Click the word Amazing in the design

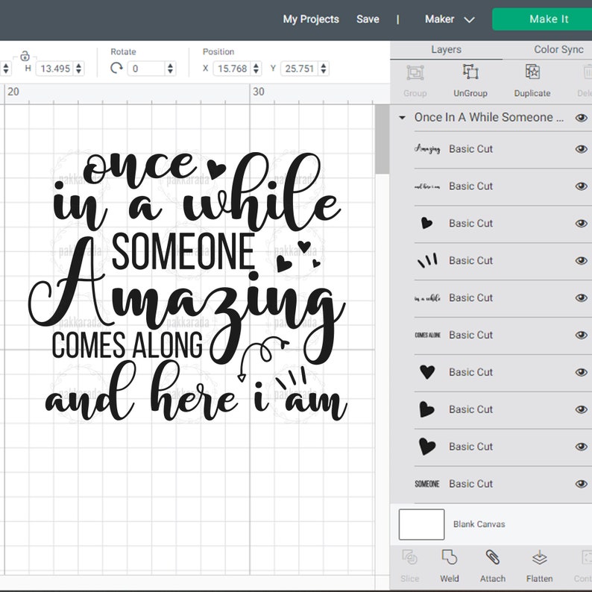pos(187,302)
